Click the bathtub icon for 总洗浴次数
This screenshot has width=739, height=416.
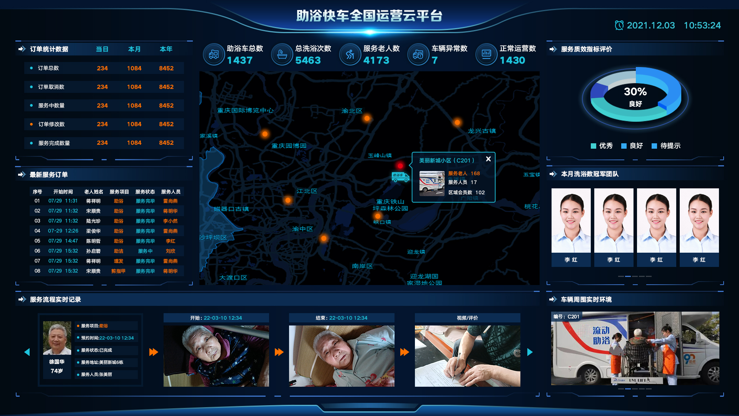pyautogui.click(x=282, y=54)
